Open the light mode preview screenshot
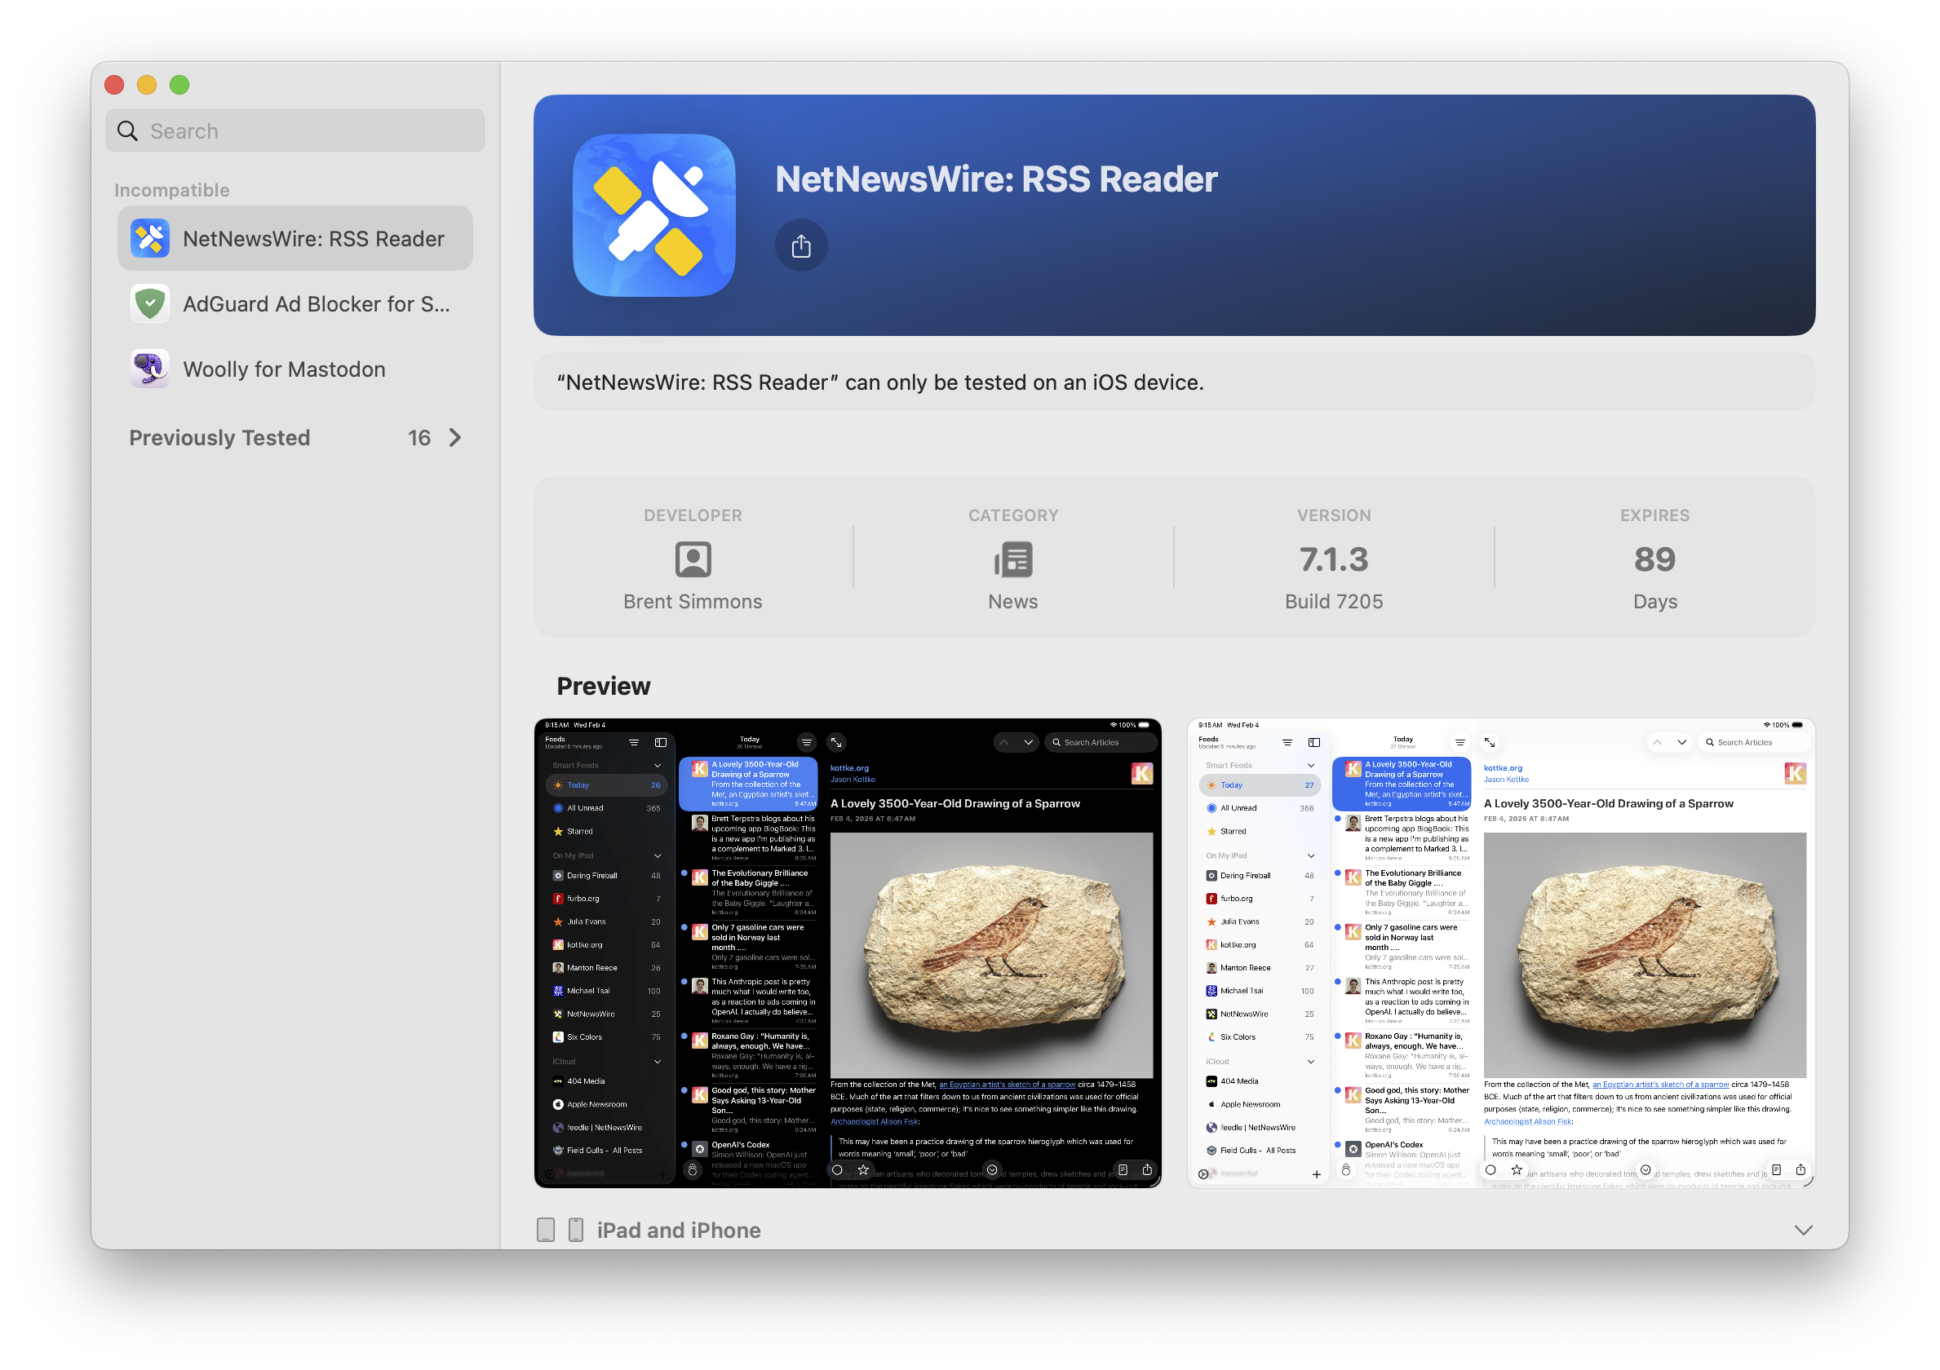The image size is (1940, 1370). [1501, 952]
